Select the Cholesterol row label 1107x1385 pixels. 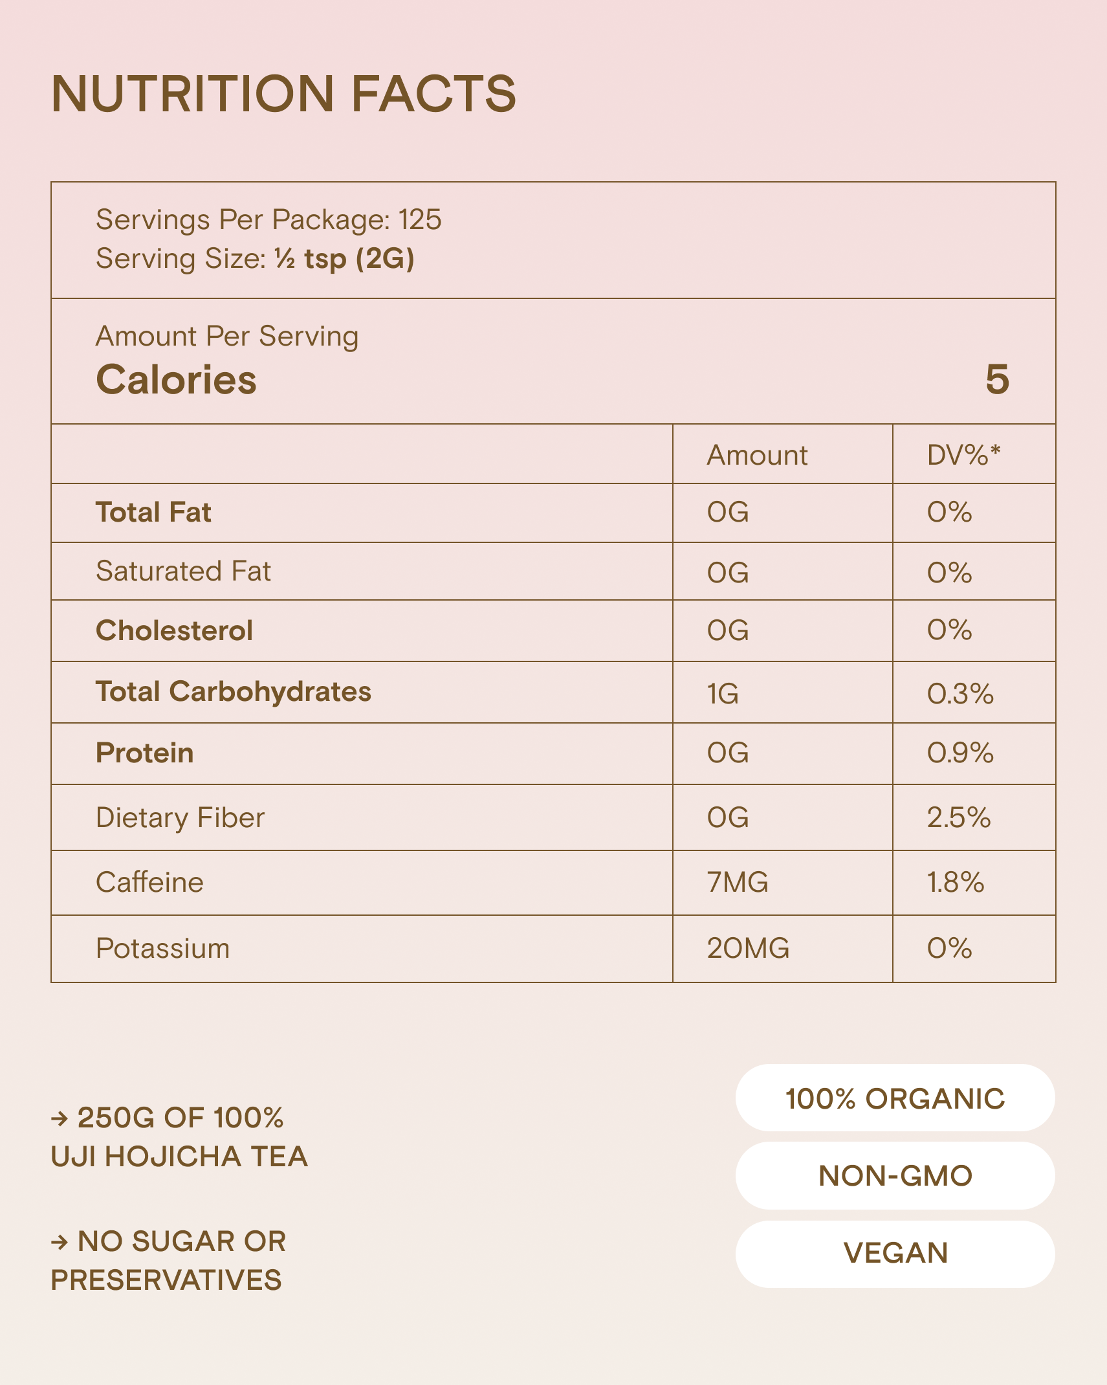click(x=174, y=631)
